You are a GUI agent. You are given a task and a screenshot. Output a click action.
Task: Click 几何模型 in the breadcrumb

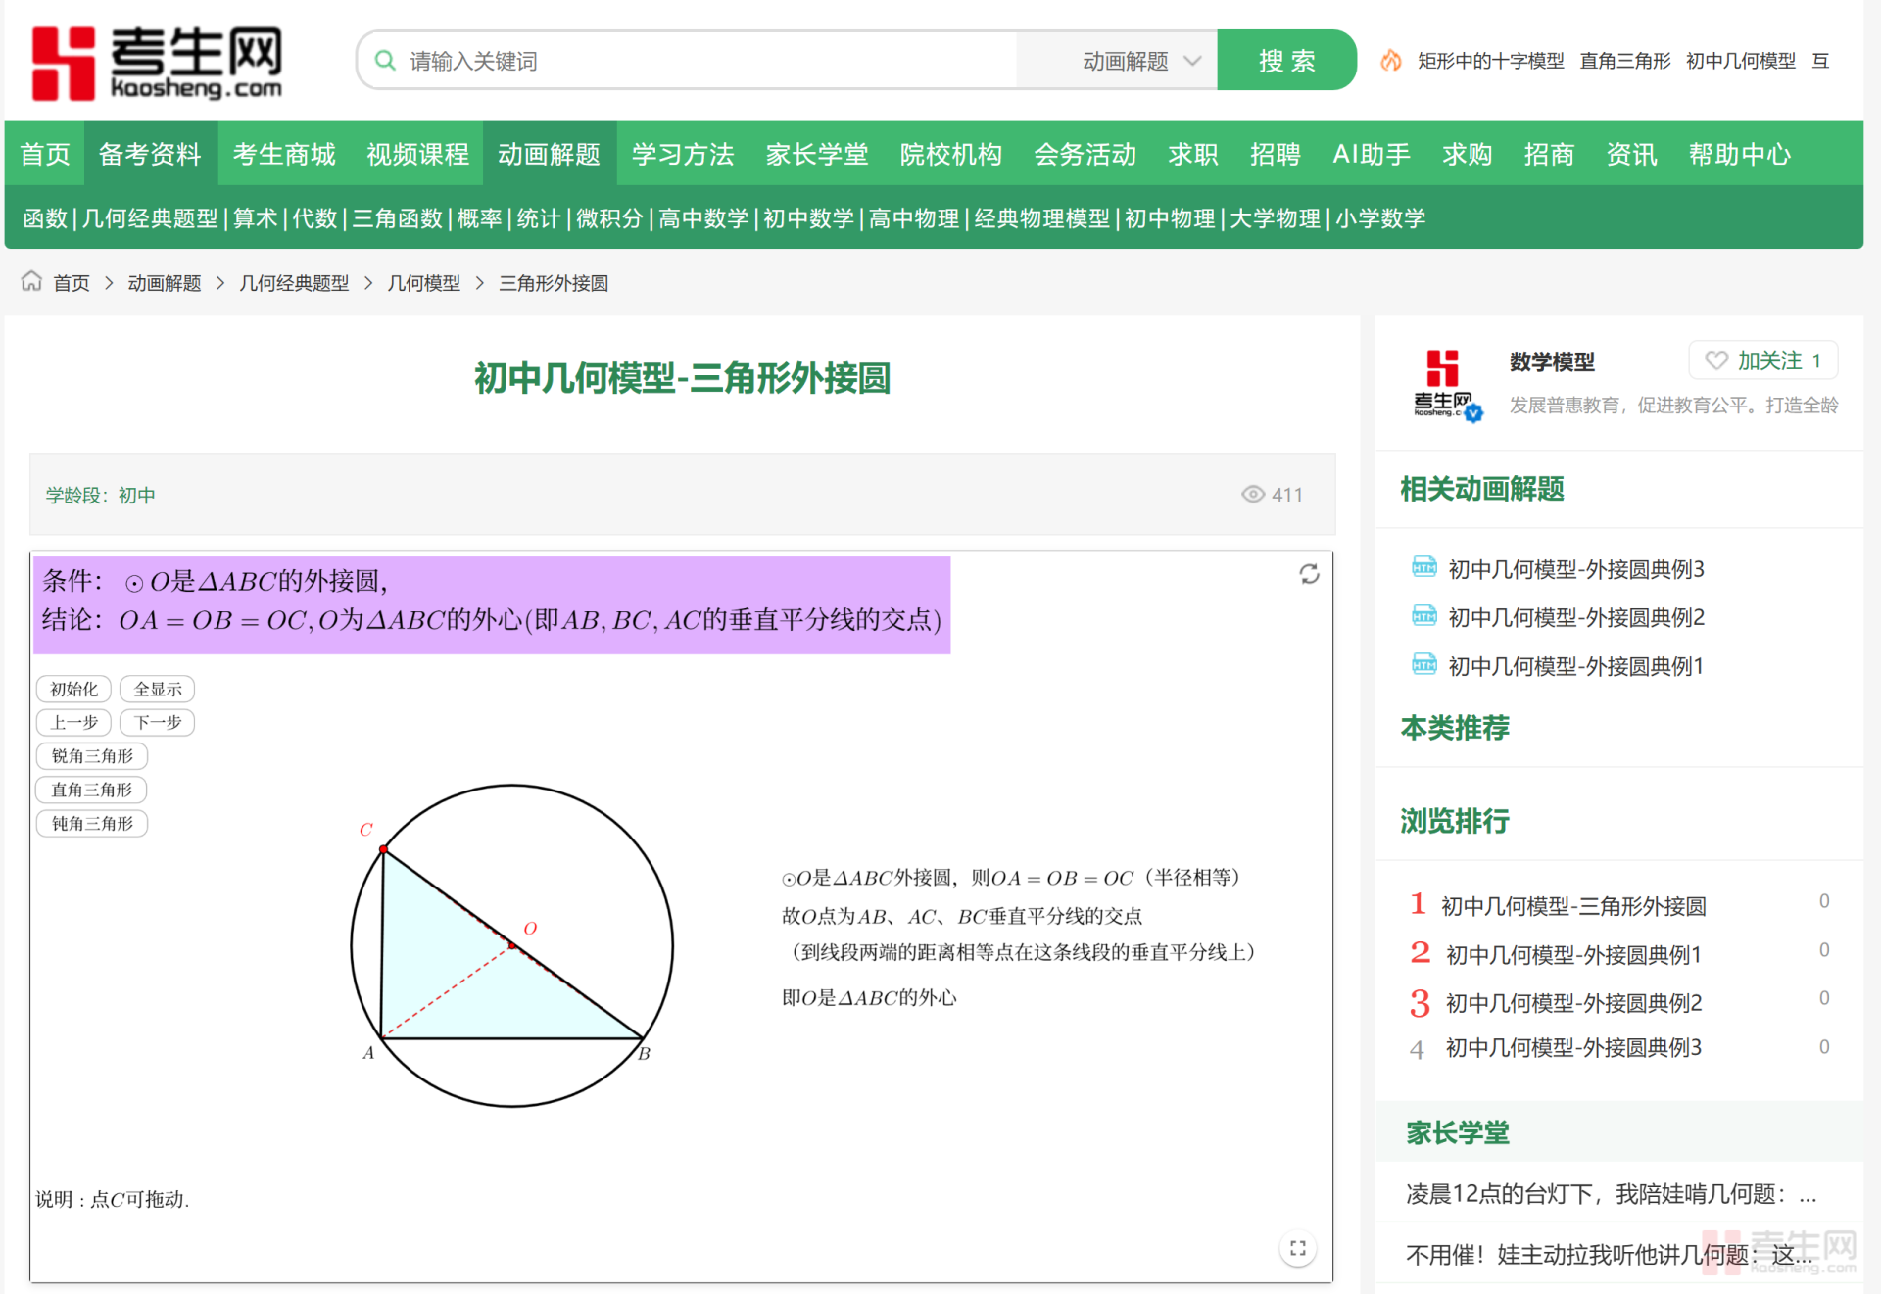tap(423, 283)
